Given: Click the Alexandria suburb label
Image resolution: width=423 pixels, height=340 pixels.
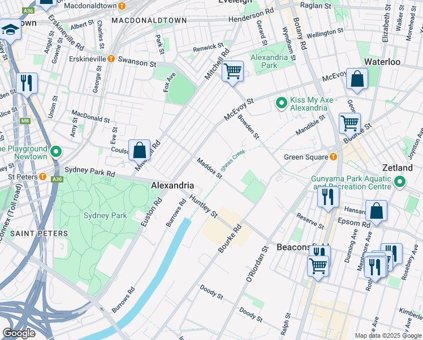Looking at the screenshot, I should point(172,185).
